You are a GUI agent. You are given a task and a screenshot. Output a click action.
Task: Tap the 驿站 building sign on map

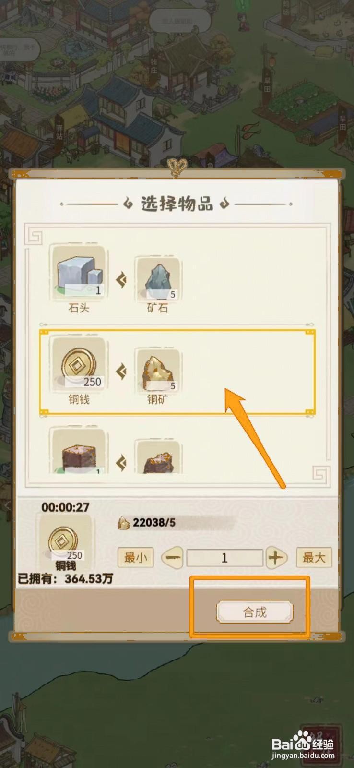coord(59,130)
